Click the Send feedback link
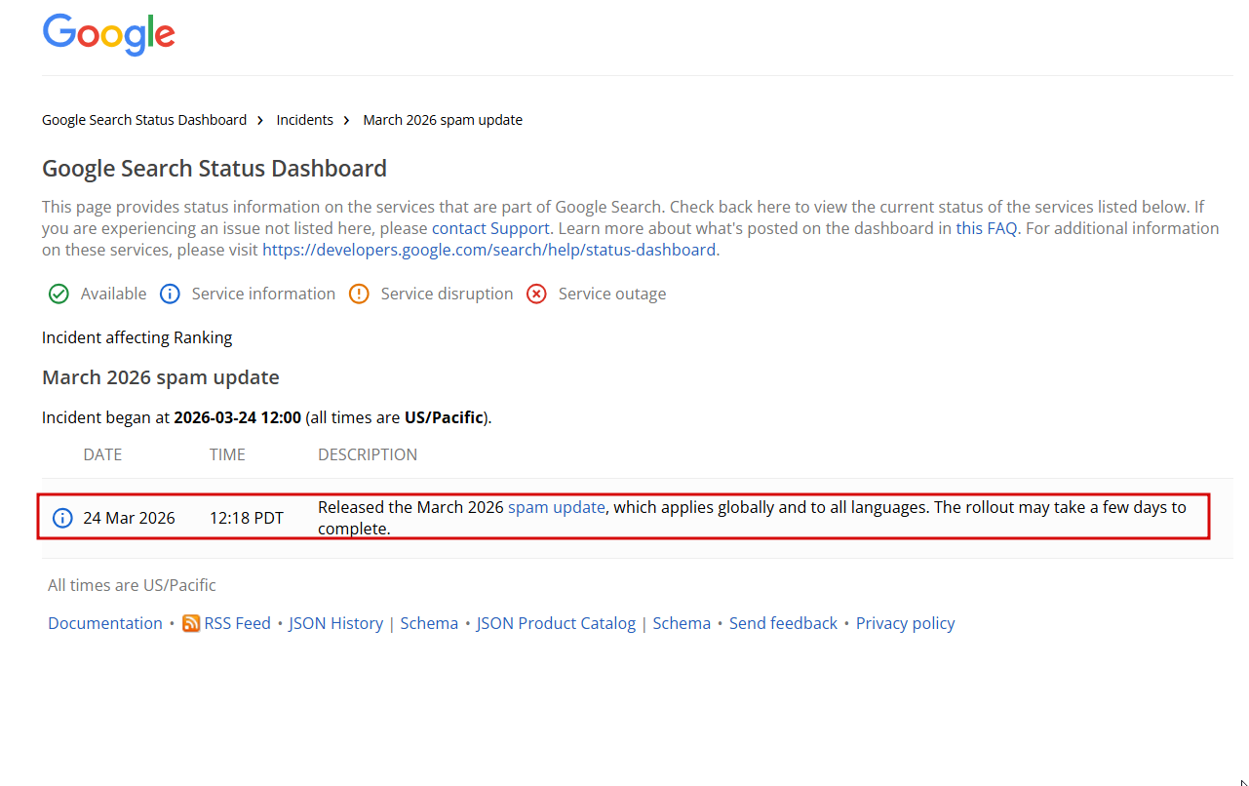The height and width of the screenshot is (786, 1249). [x=783, y=623]
